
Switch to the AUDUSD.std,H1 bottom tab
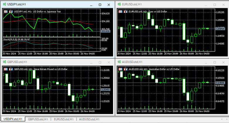[89, 119]
